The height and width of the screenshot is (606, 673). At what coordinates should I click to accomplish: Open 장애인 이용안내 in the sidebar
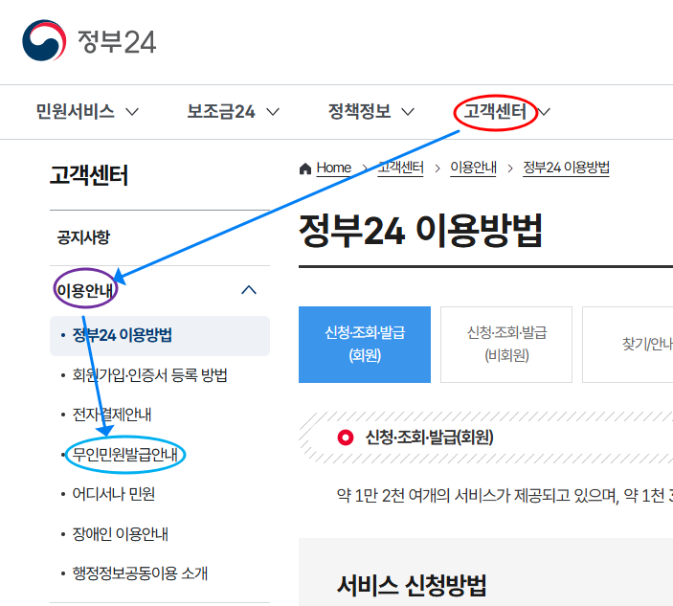(x=121, y=534)
